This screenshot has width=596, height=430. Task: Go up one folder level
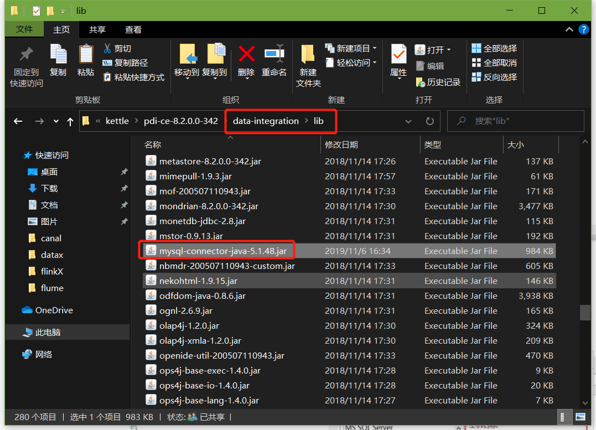pos(70,122)
